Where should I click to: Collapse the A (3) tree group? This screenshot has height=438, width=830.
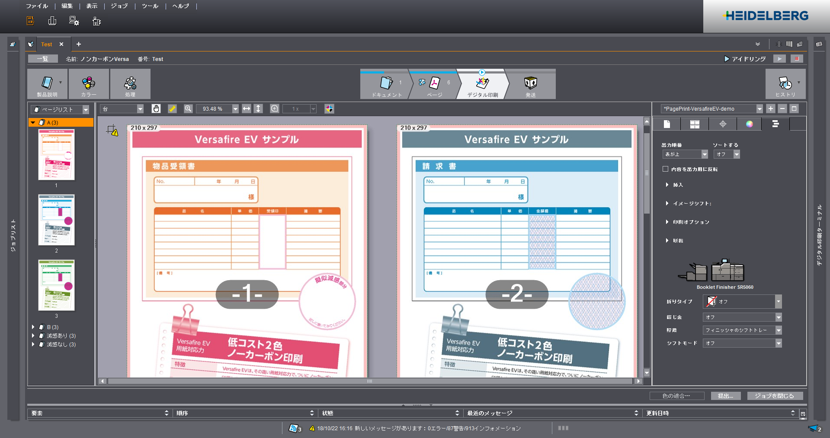coord(33,123)
